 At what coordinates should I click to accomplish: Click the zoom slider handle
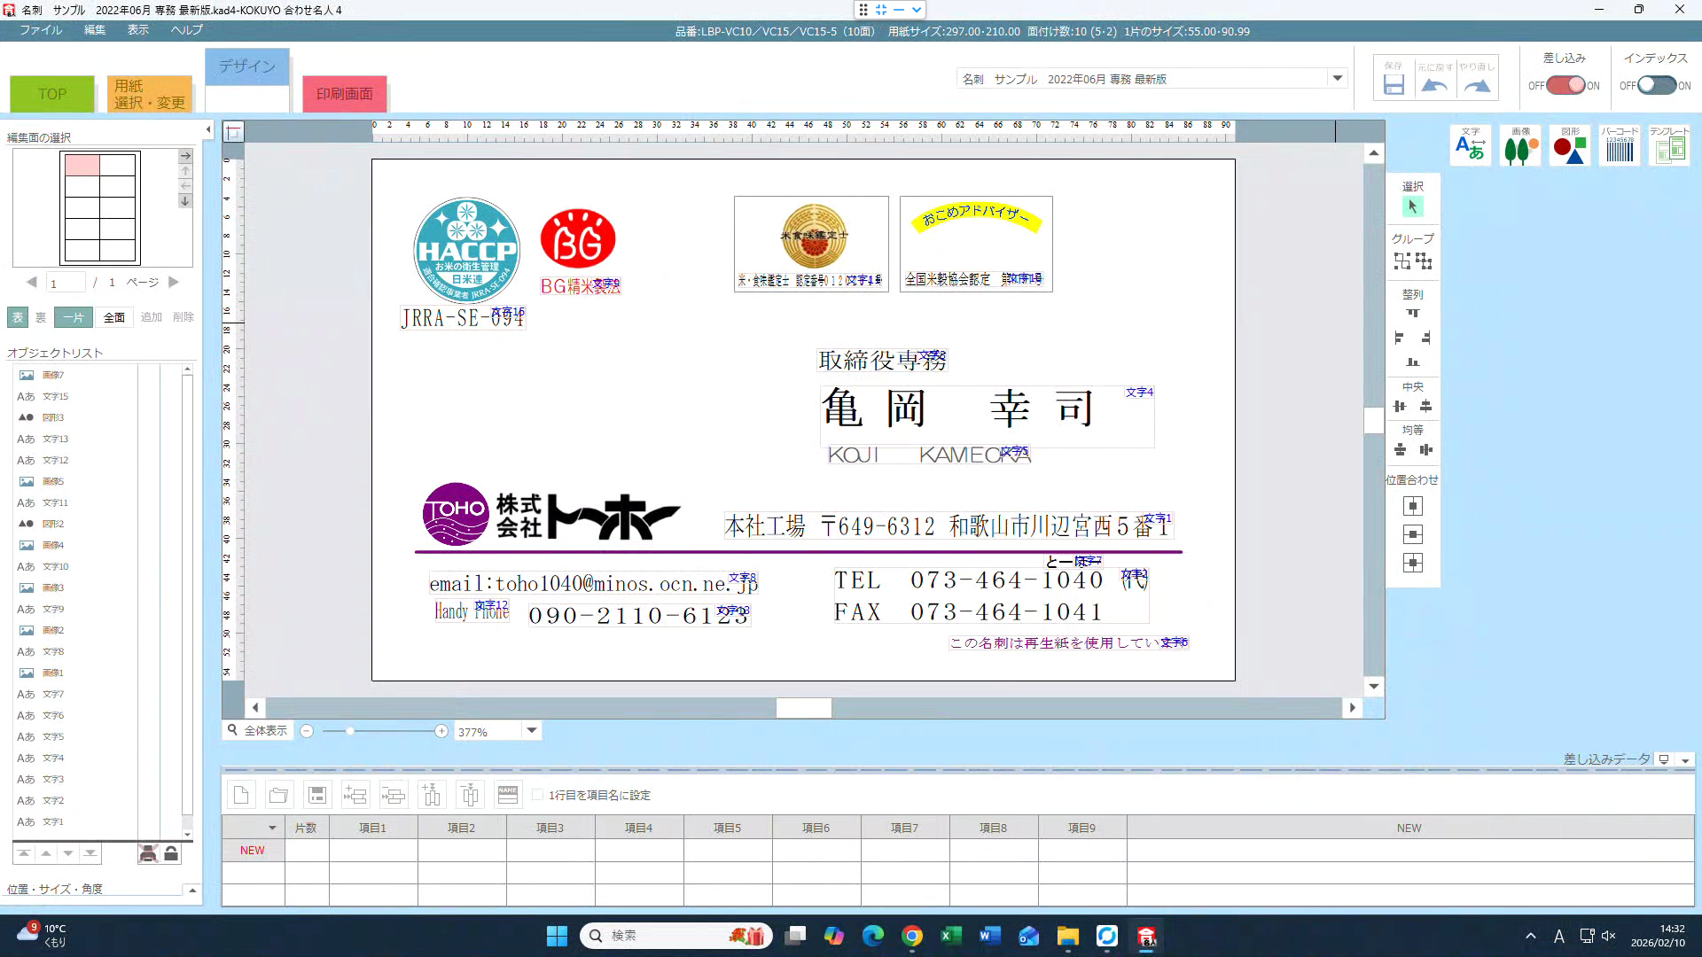point(350,731)
